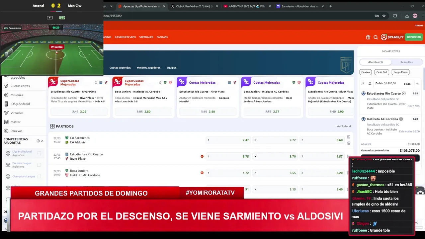Screen dimensions: 425x239
Task: Click the bell notification icon on Doble bet
Action: tap(370, 84)
